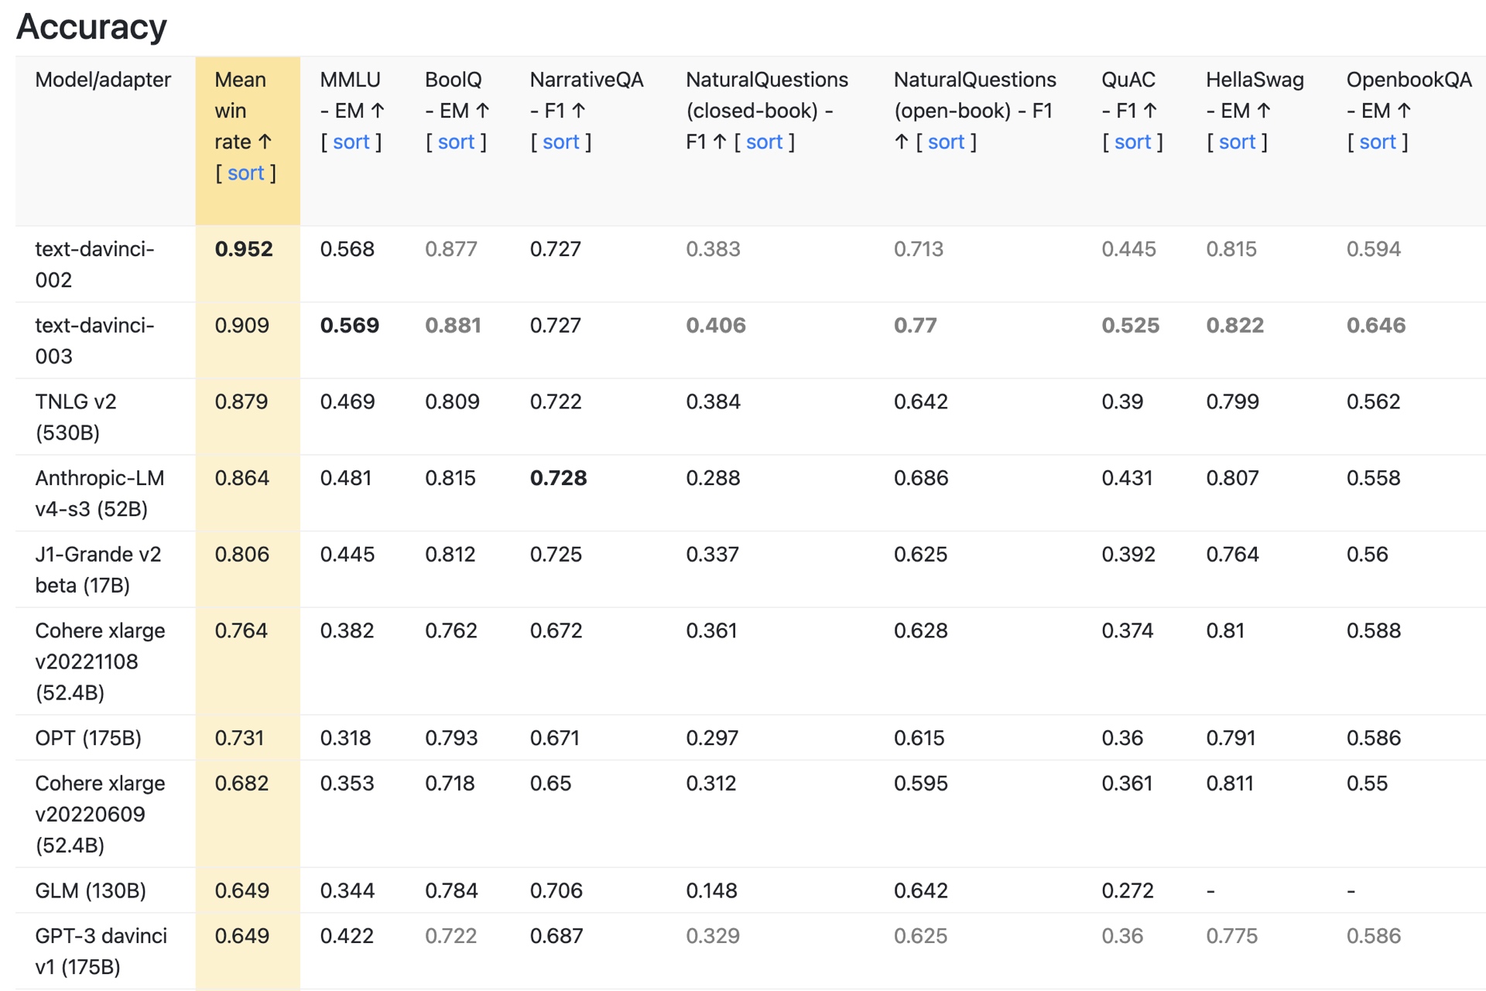
Task: Click Cohere v20221108's 0.588 OpenbookQA score
Action: [x=1374, y=630]
